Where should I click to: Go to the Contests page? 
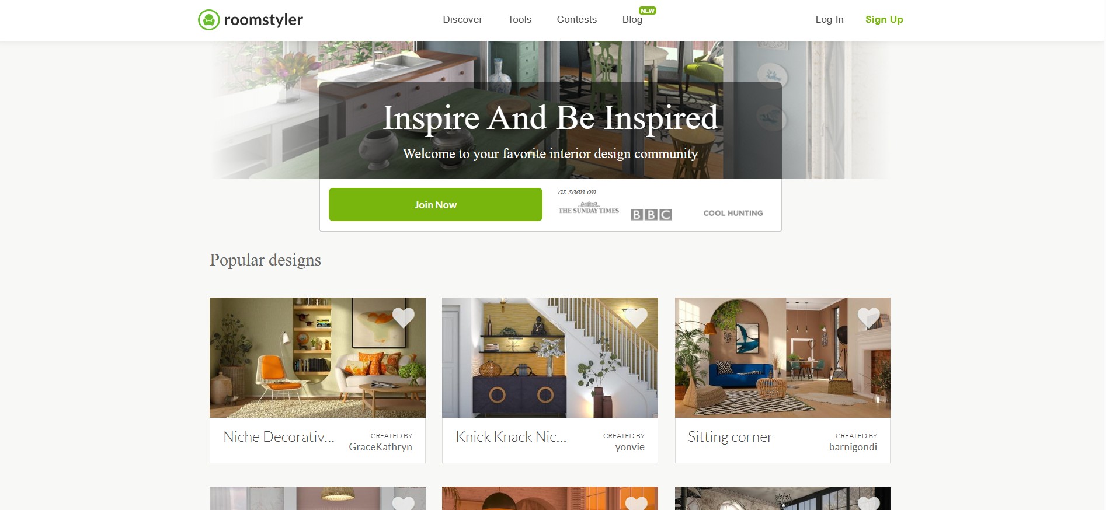pyautogui.click(x=577, y=19)
